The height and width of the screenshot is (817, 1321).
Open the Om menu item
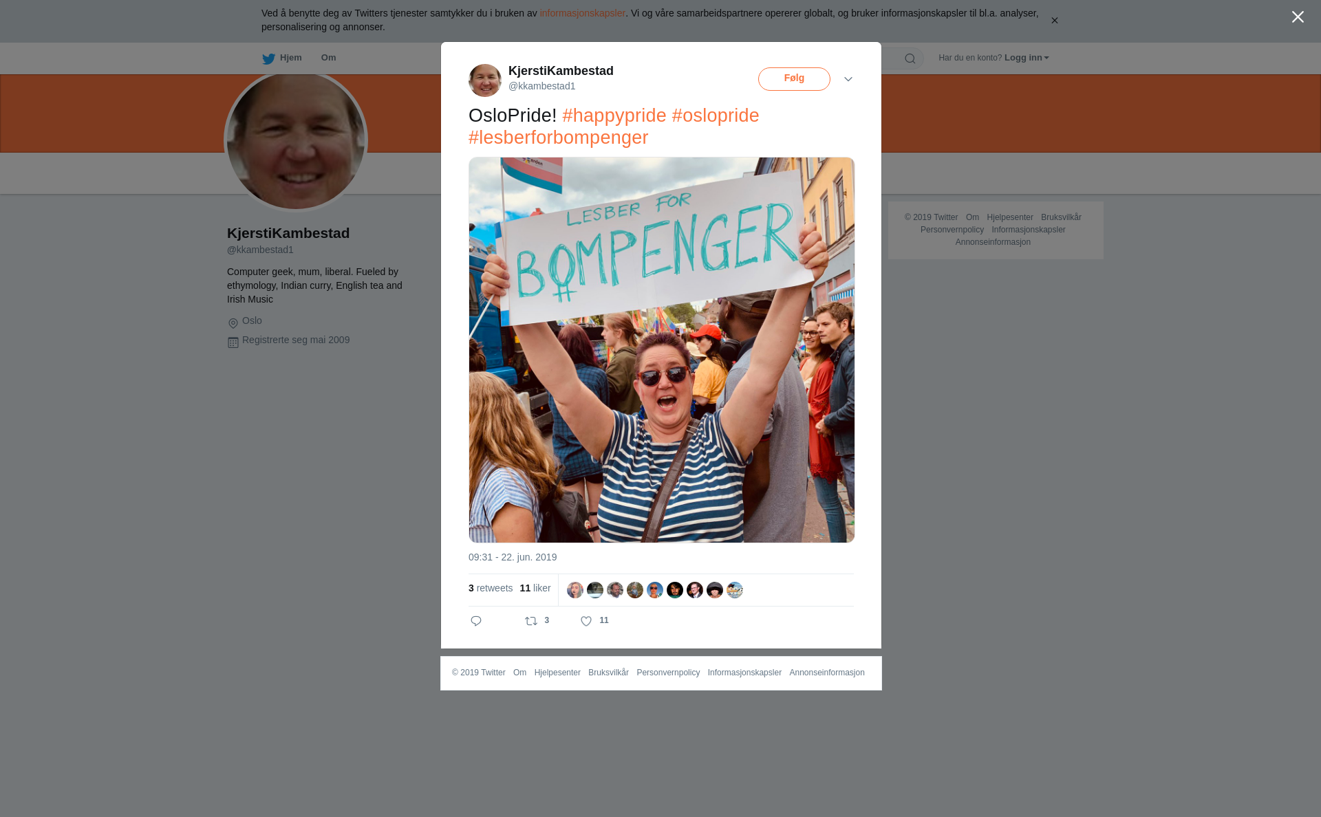(x=328, y=58)
